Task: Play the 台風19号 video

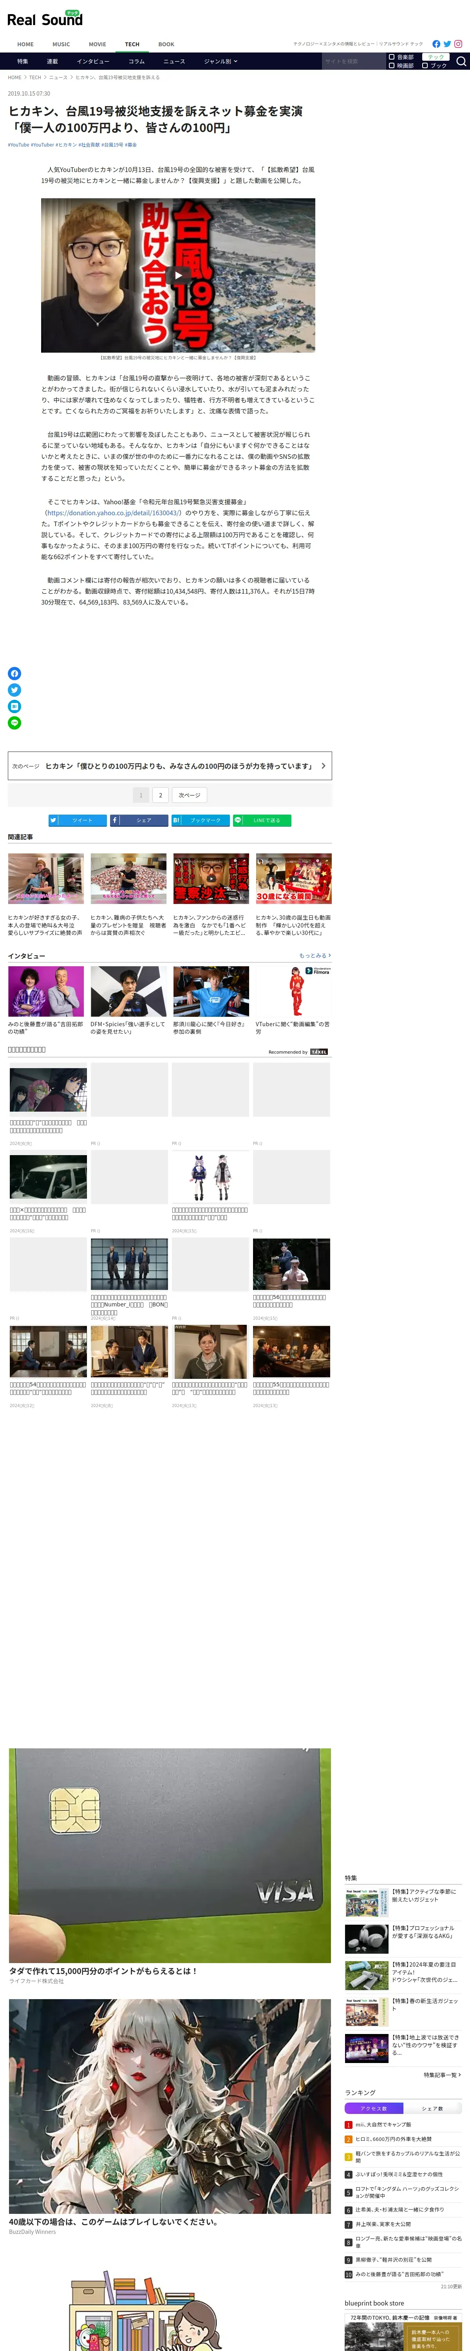Action: point(178,275)
